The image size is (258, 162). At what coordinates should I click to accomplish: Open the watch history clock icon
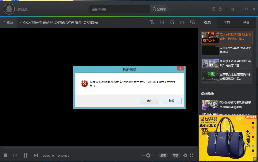click(x=213, y=9)
